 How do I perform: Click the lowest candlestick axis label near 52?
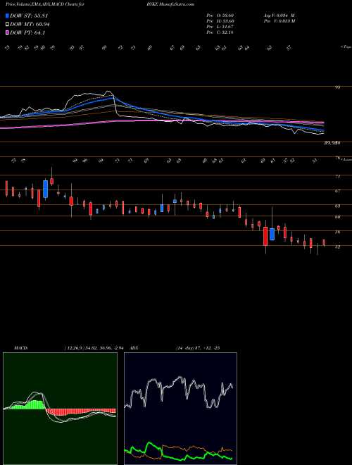point(337,247)
